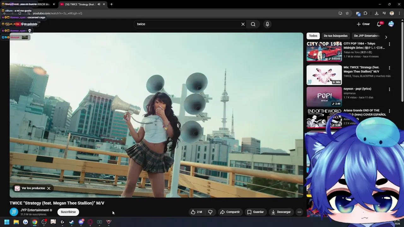Open the JYP Entertainment channel name link
The height and width of the screenshot is (227, 404).
[35, 210]
